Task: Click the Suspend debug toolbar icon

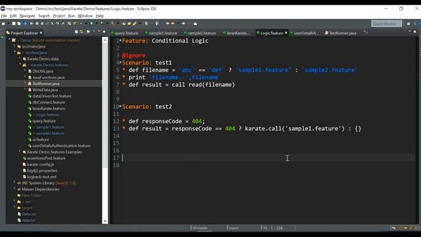Action: (37, 24)
